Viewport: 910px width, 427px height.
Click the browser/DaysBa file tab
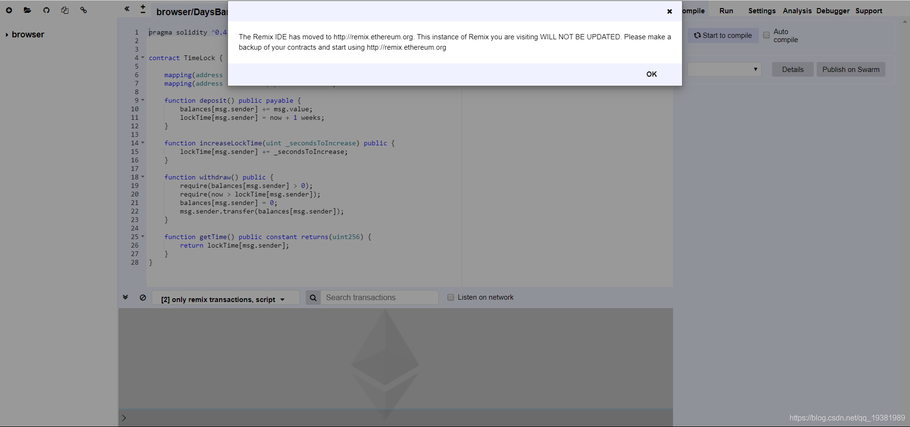point(191,12)
